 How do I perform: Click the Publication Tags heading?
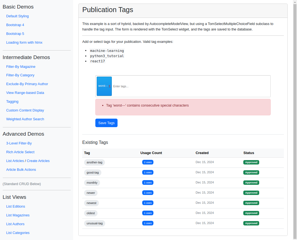pyautogui.click(x=108, y=10)
